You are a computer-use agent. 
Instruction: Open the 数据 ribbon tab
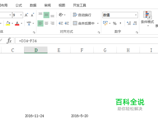33,5
